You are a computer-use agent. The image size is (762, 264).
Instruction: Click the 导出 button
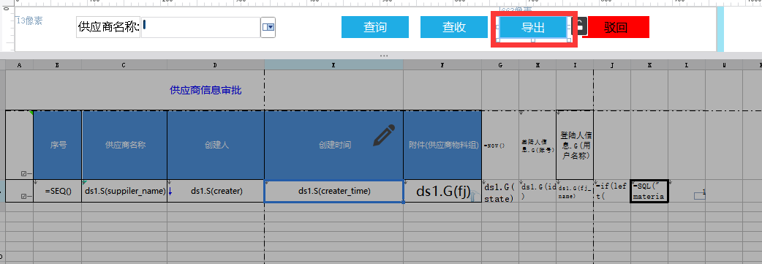point(533,27)
